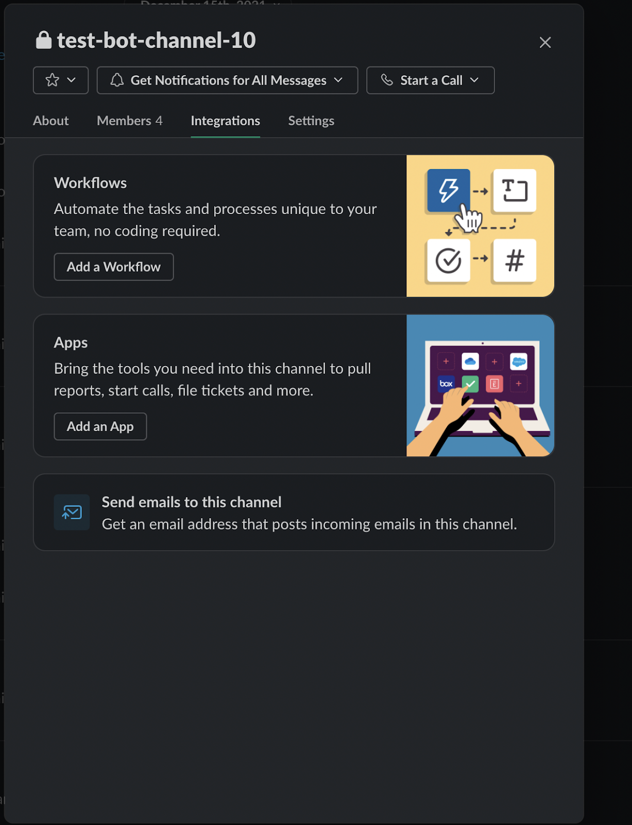This screenshot has width=632, height=825.
Task: Click the Add a Workflow button
Action: coord(114,267)
